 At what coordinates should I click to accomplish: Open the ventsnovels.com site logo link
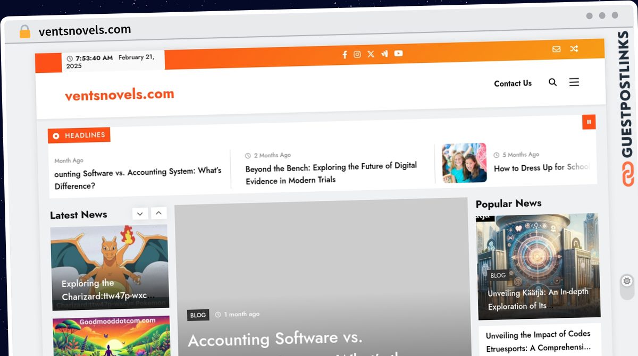[120, 95]
